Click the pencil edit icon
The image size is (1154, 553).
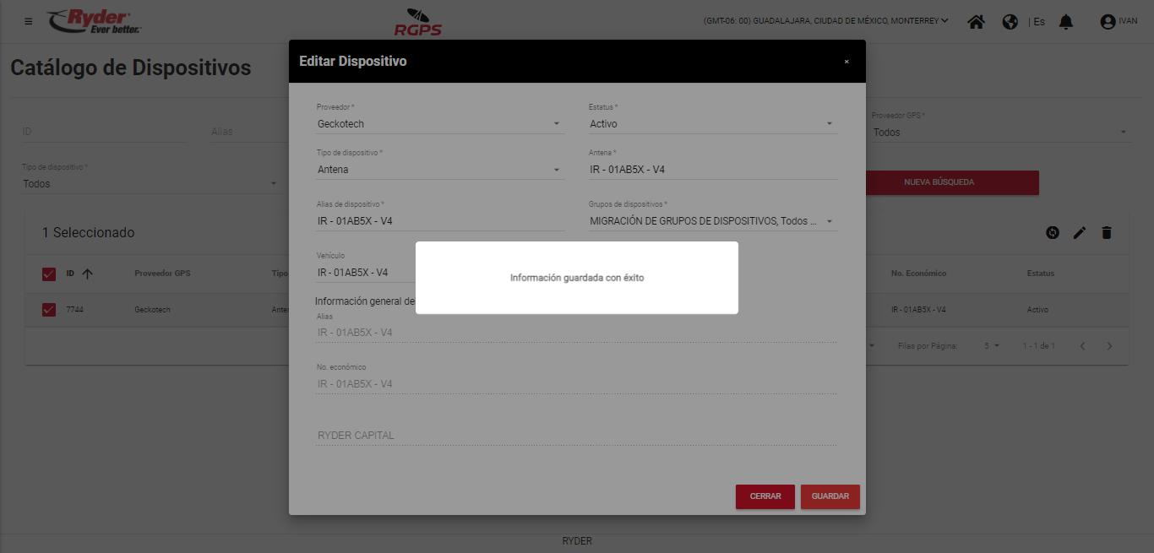pyautogui.click(x=1080, y=233)
